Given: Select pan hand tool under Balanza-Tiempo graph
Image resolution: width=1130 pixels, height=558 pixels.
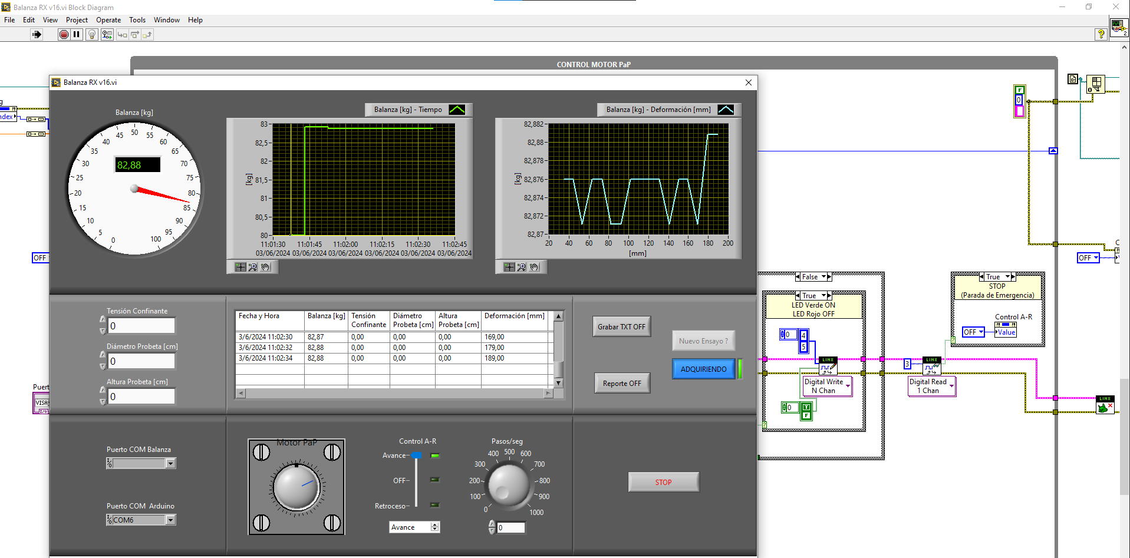Looking at the screenshot, I should coord(265,268).
